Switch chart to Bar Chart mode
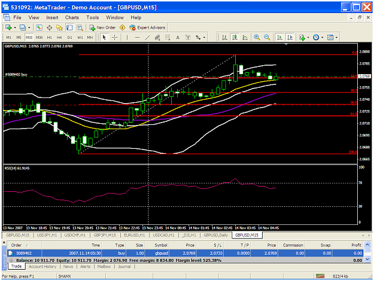Screen dimensions: 374x281 pos(224,38)
